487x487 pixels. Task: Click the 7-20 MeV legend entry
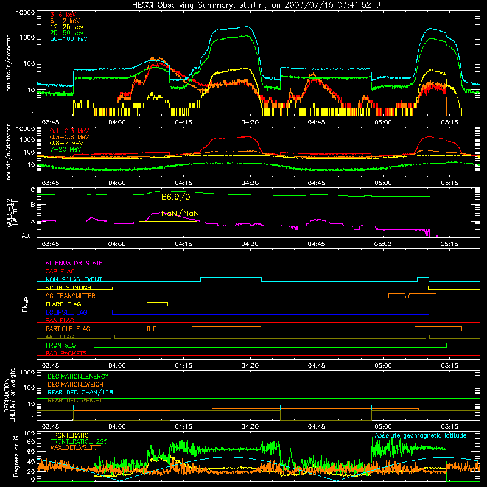click(x=66, y=149)
